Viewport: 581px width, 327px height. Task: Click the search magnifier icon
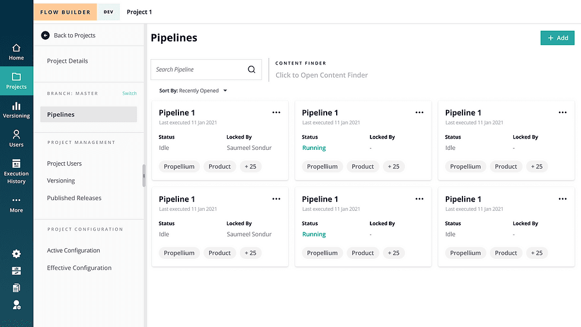pos(251,69)
